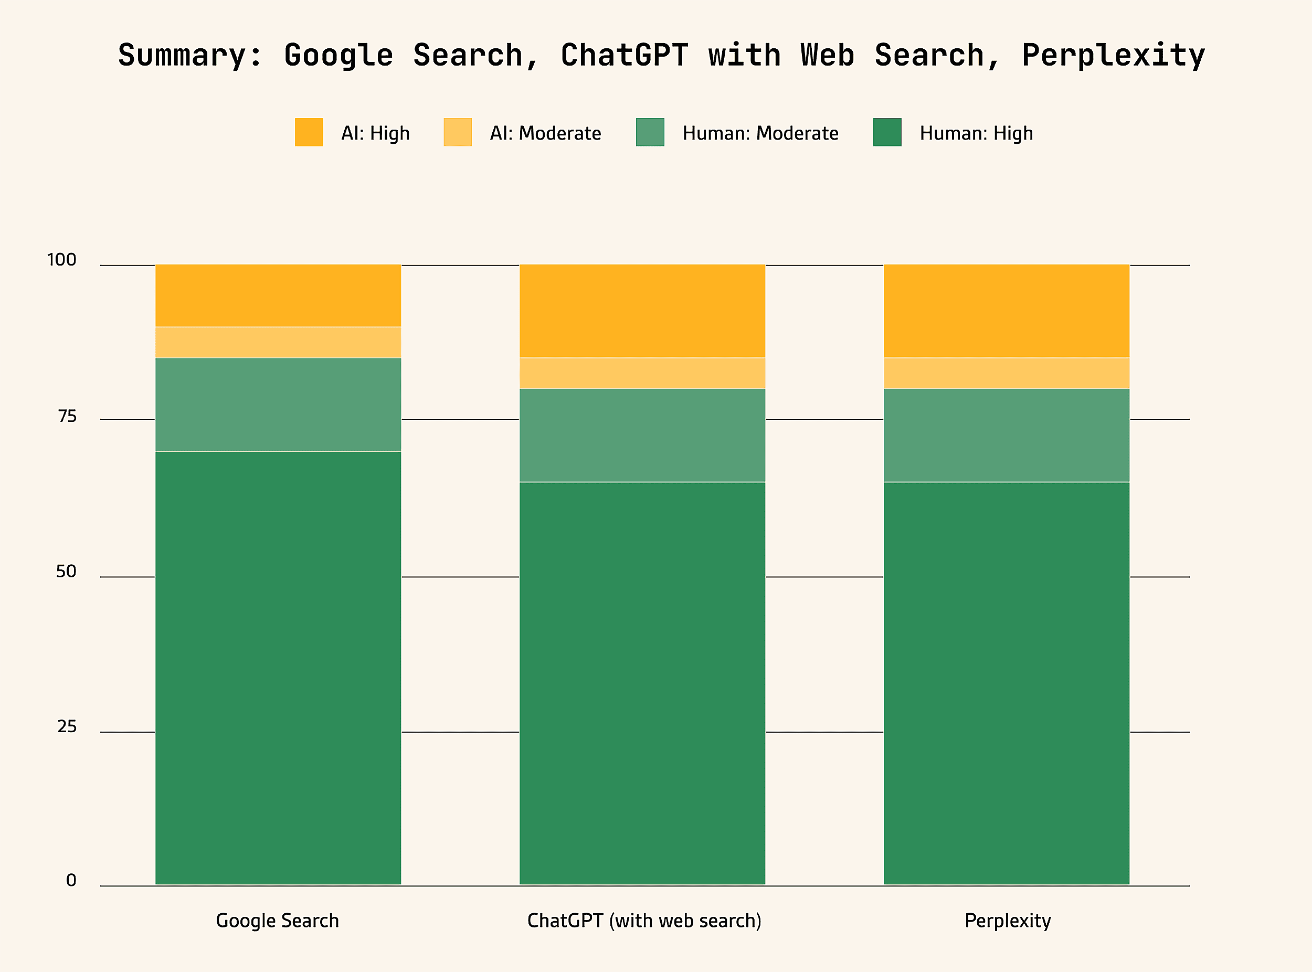The image size is (1312, 972).
Task: Click the Human: High legend color swatch
Action: click(x=887, y=132)
